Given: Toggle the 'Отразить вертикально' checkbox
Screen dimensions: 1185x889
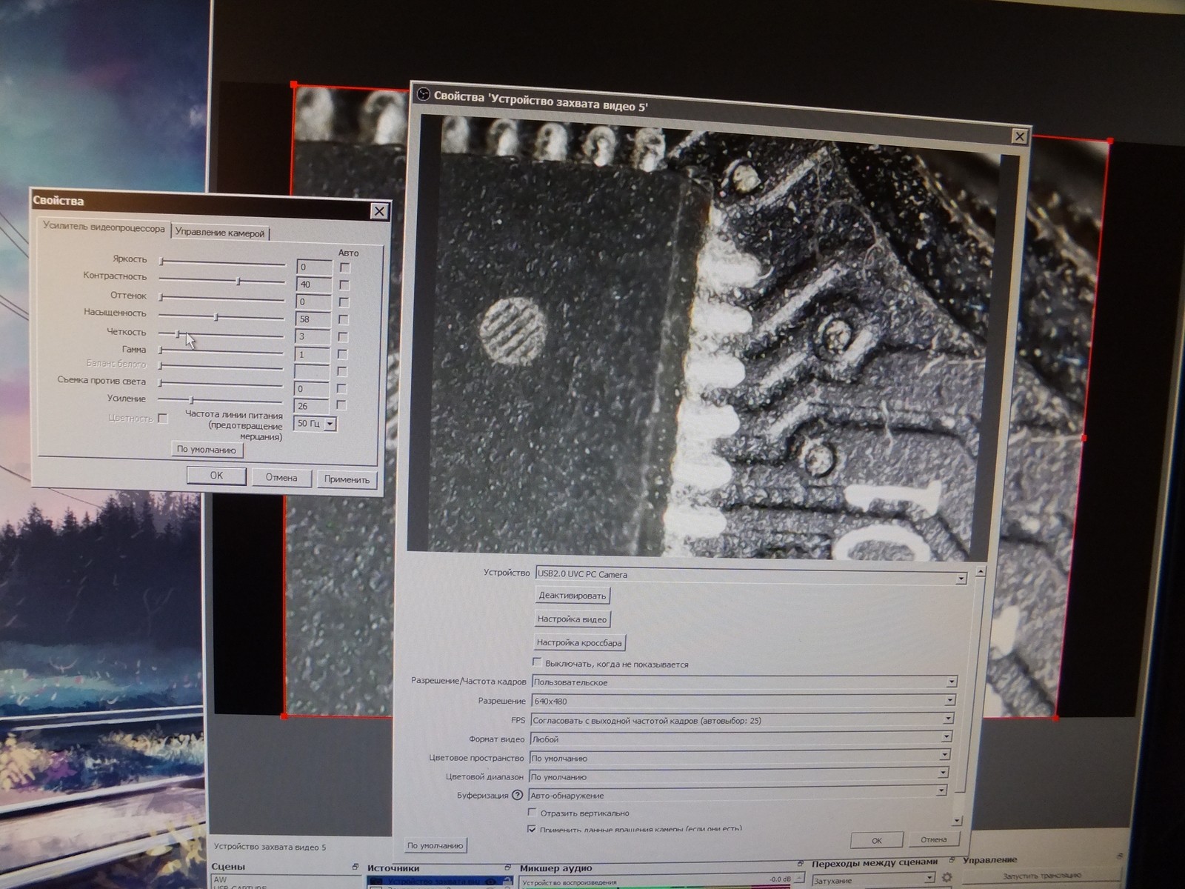Looking at the screenshot, I should [x=533, y=813].
